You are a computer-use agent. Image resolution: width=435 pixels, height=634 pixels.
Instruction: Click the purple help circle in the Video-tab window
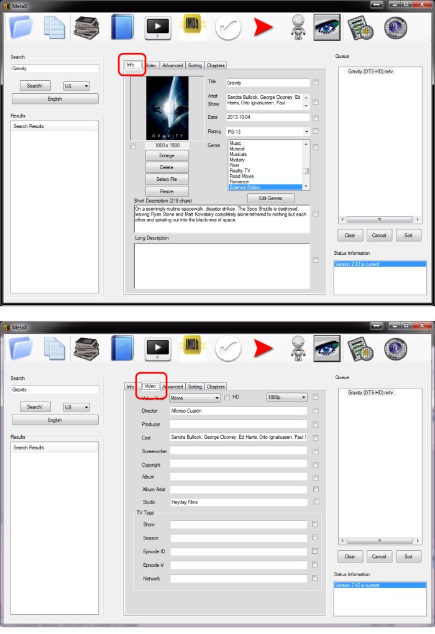[395, 349]
